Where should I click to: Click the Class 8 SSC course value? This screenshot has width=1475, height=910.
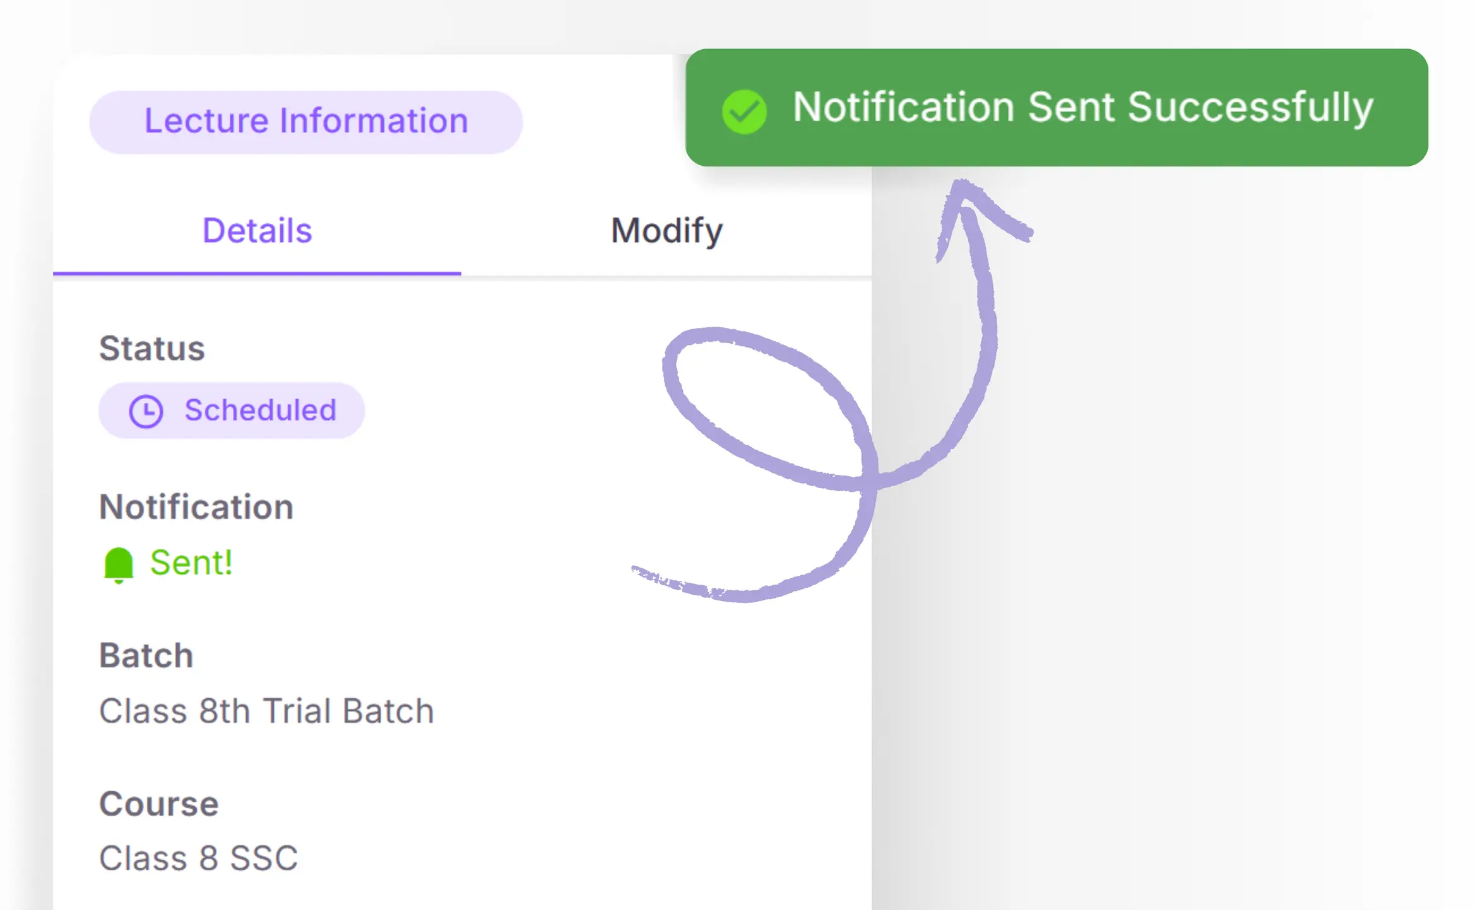point(198,858)
